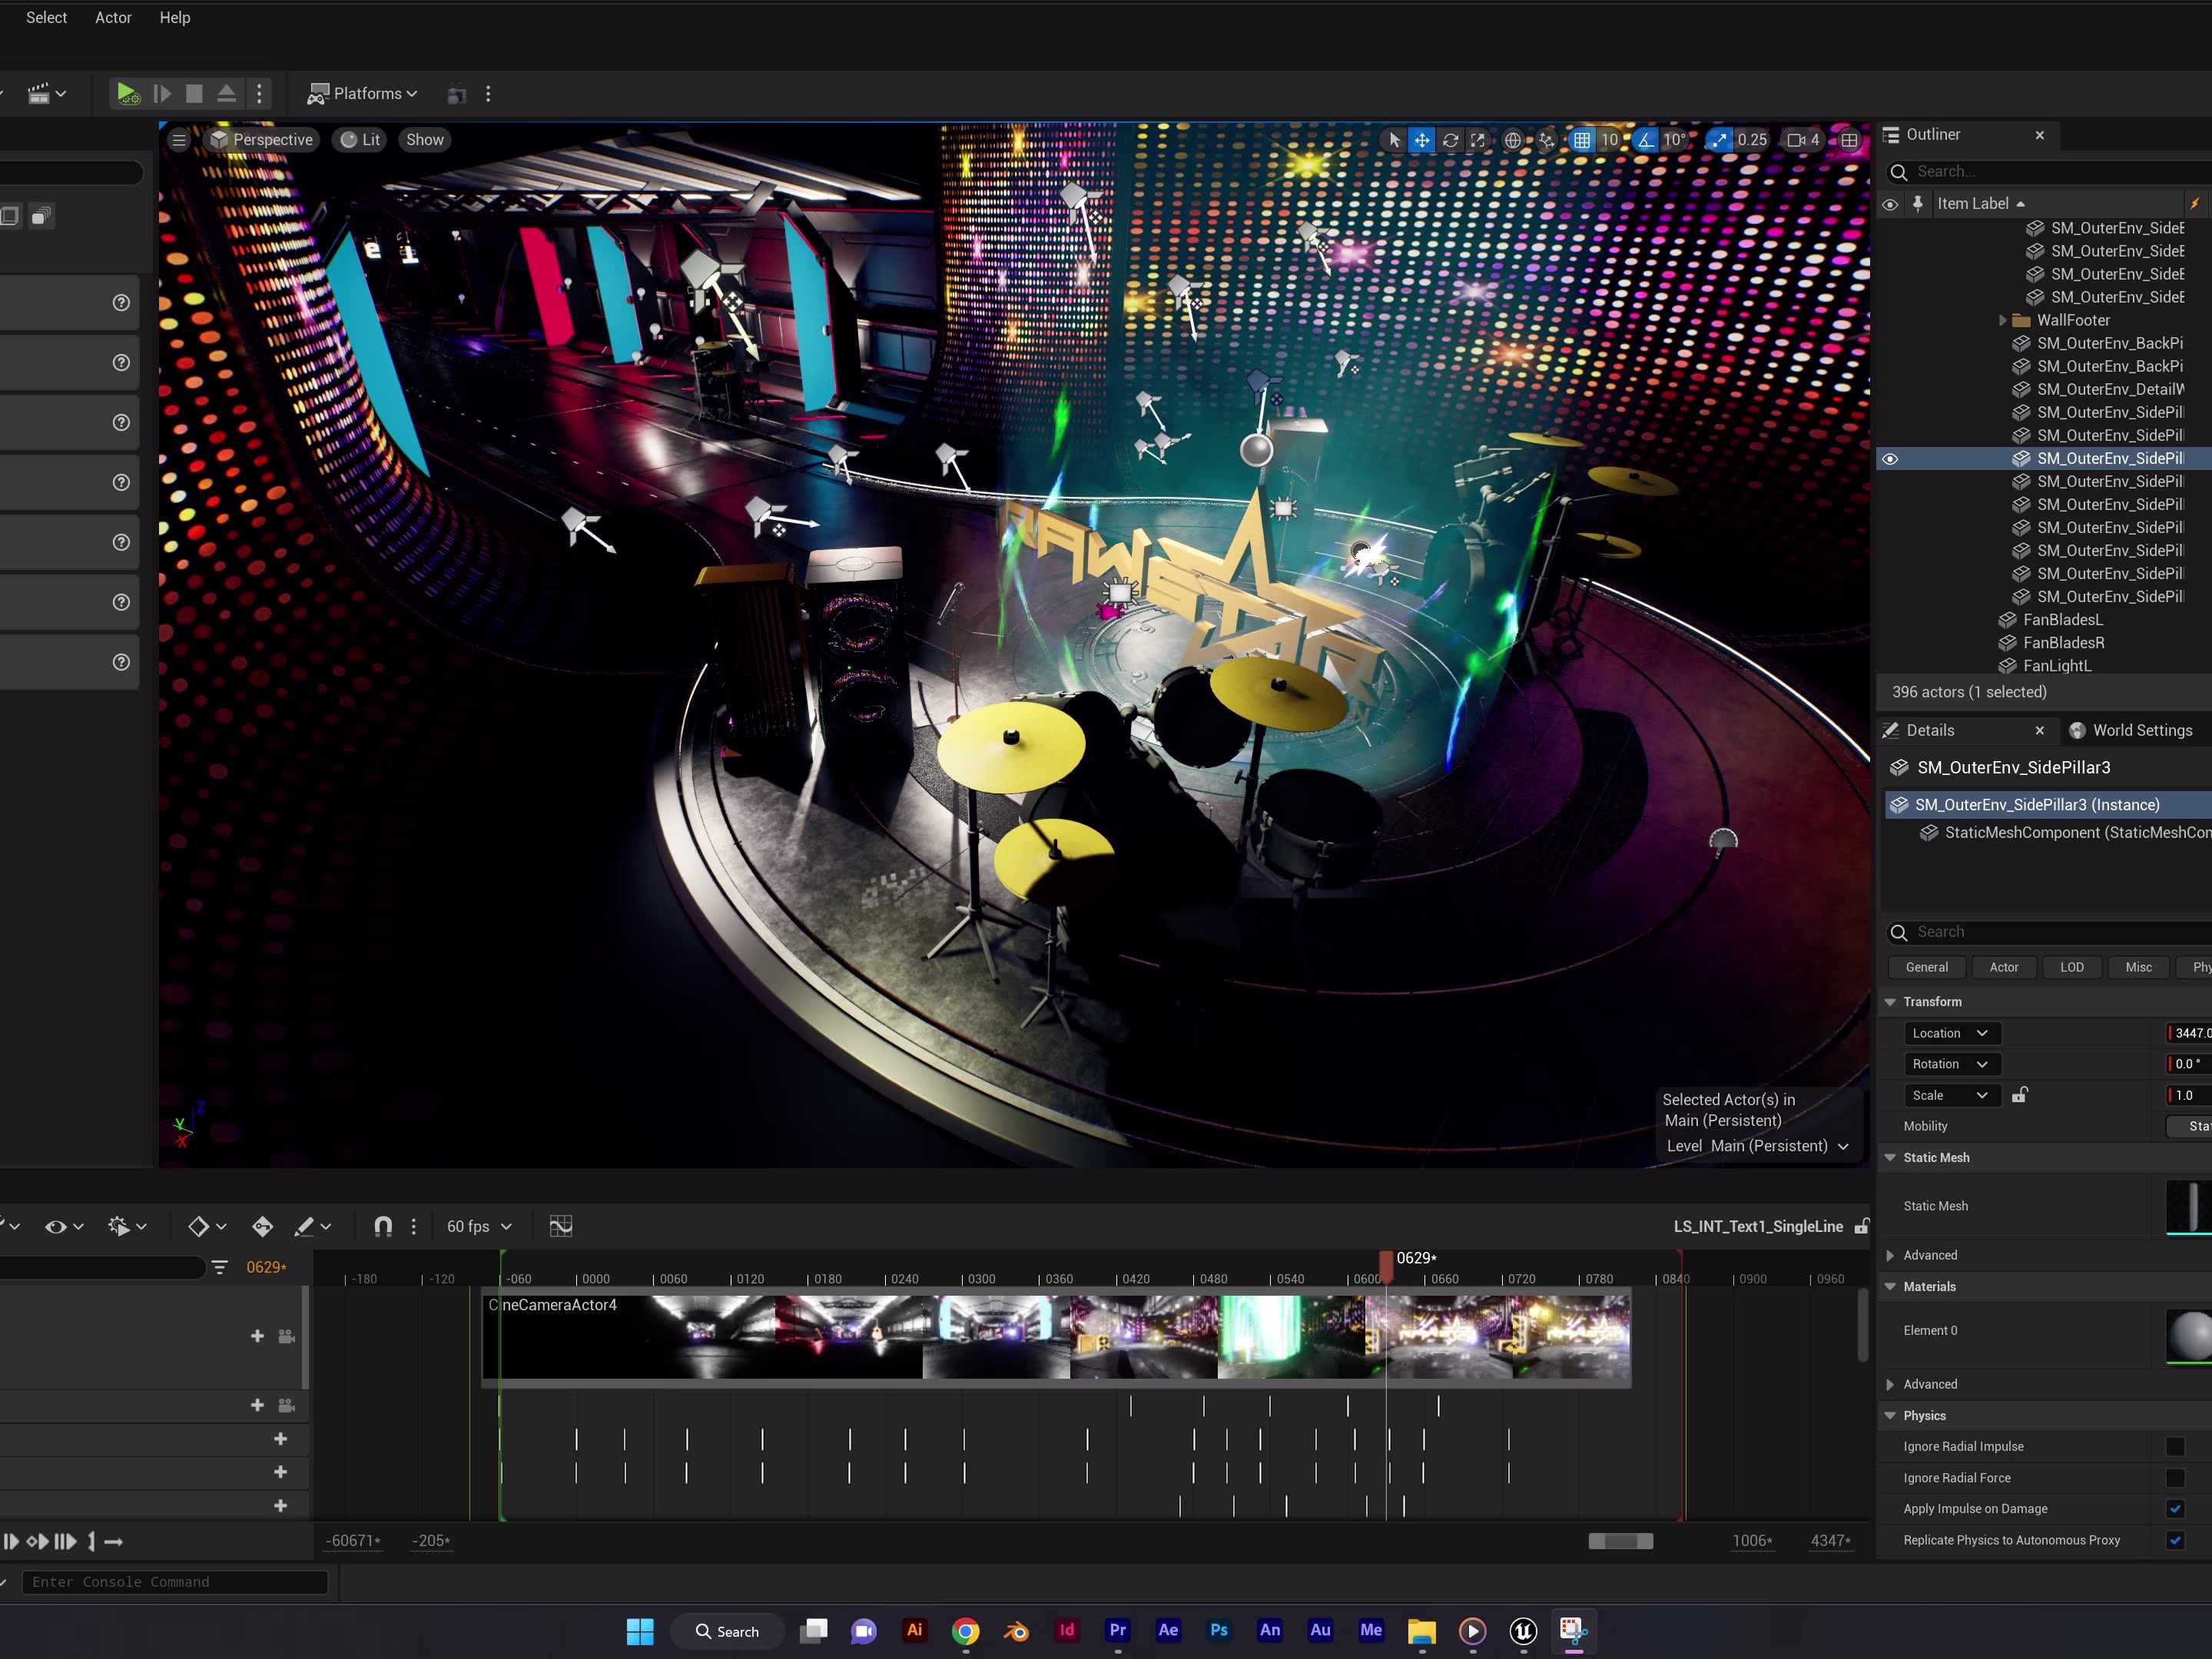Toggle eye visibility of selected SidePillar actor
This screenshot has height=1659, width=2212.
tap(1890, 459)
